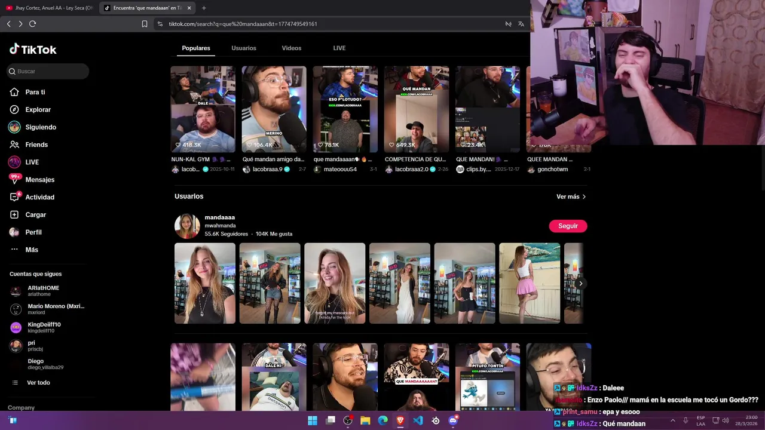
Task: Click the page vertical scrollbar
Action: pyautogui.click(x=762, y=110)
